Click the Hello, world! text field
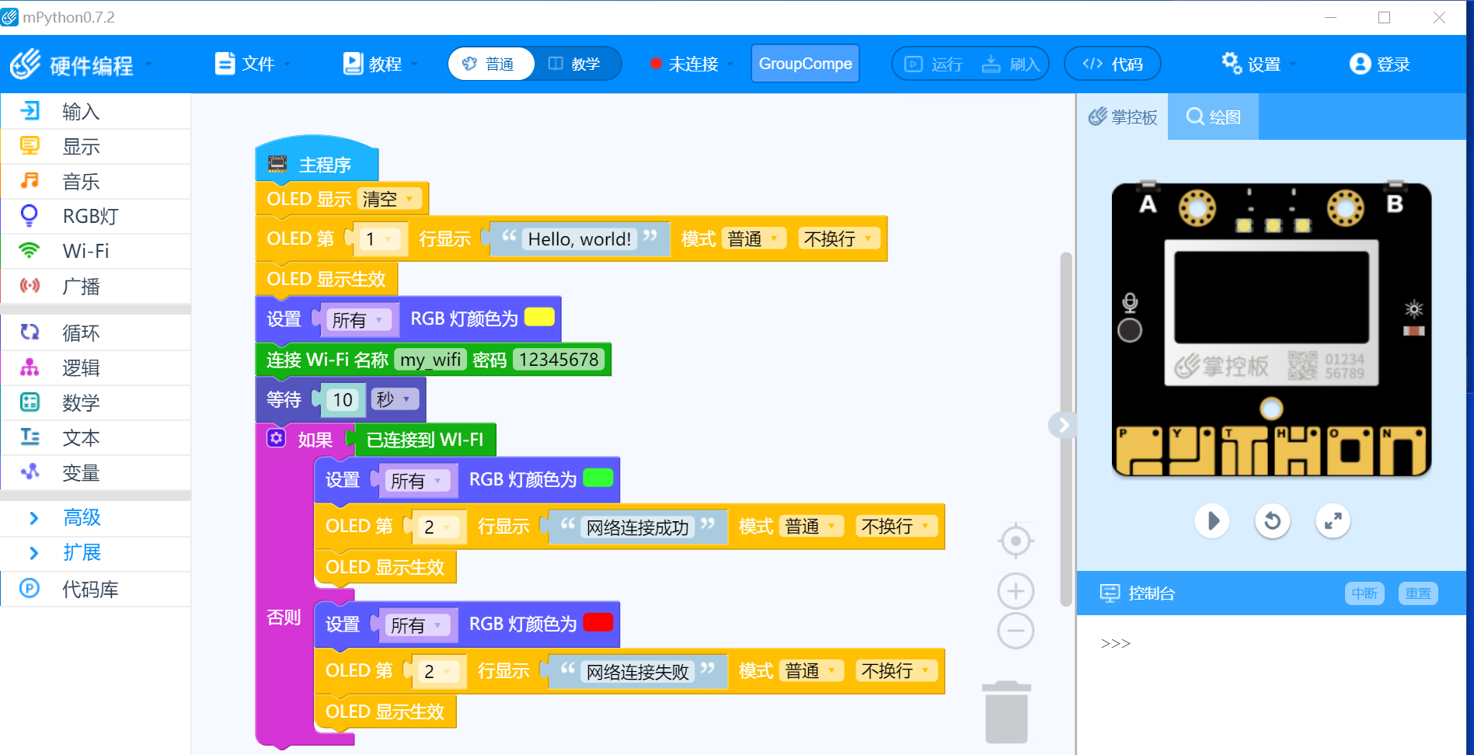This screenshot has width=1474, height=755. [580, 239]
